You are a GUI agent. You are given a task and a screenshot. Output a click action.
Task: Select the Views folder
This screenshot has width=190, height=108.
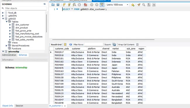[15, 43]
